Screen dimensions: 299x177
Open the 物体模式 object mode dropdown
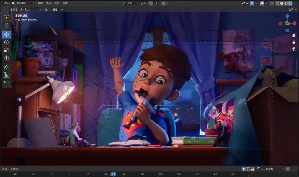(23, 3)
